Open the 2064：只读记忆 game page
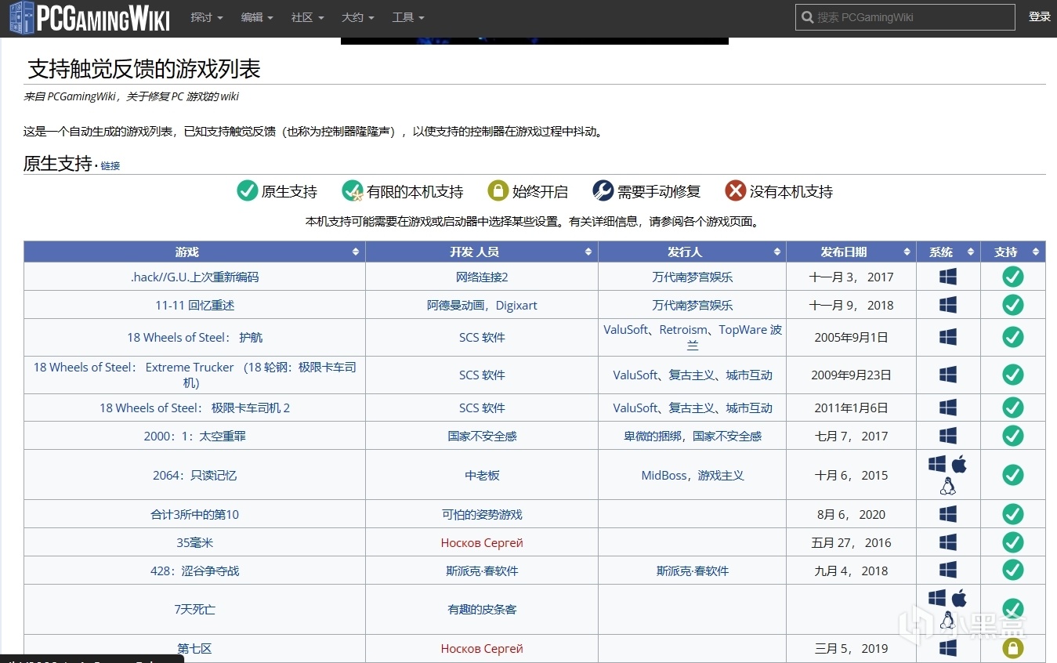This screenshot has height=663, width=1057. coord(194,475)
